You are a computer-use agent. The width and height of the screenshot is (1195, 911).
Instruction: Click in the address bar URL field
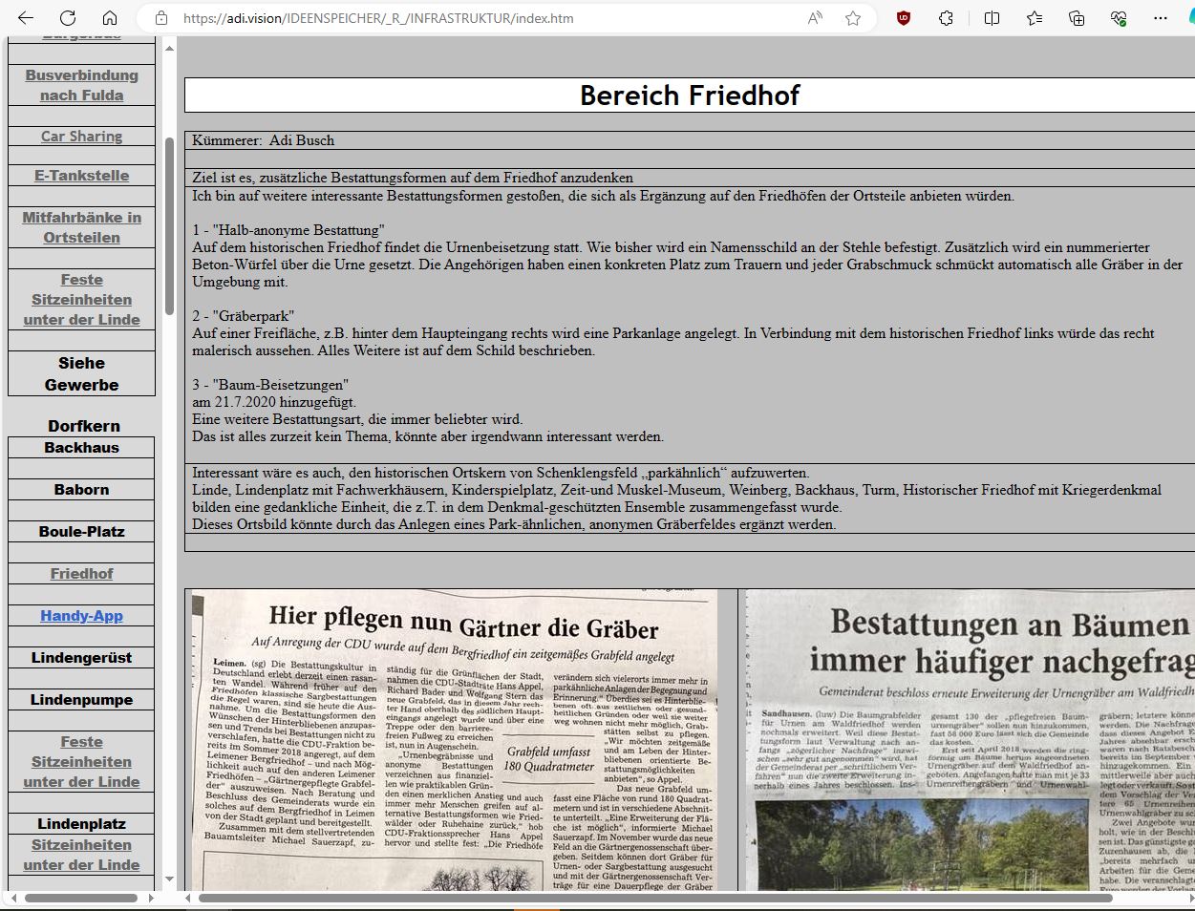(478, 18)
